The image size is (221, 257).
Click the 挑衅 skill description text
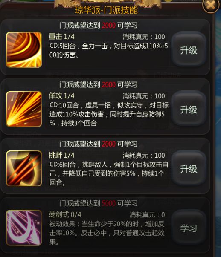109,173
